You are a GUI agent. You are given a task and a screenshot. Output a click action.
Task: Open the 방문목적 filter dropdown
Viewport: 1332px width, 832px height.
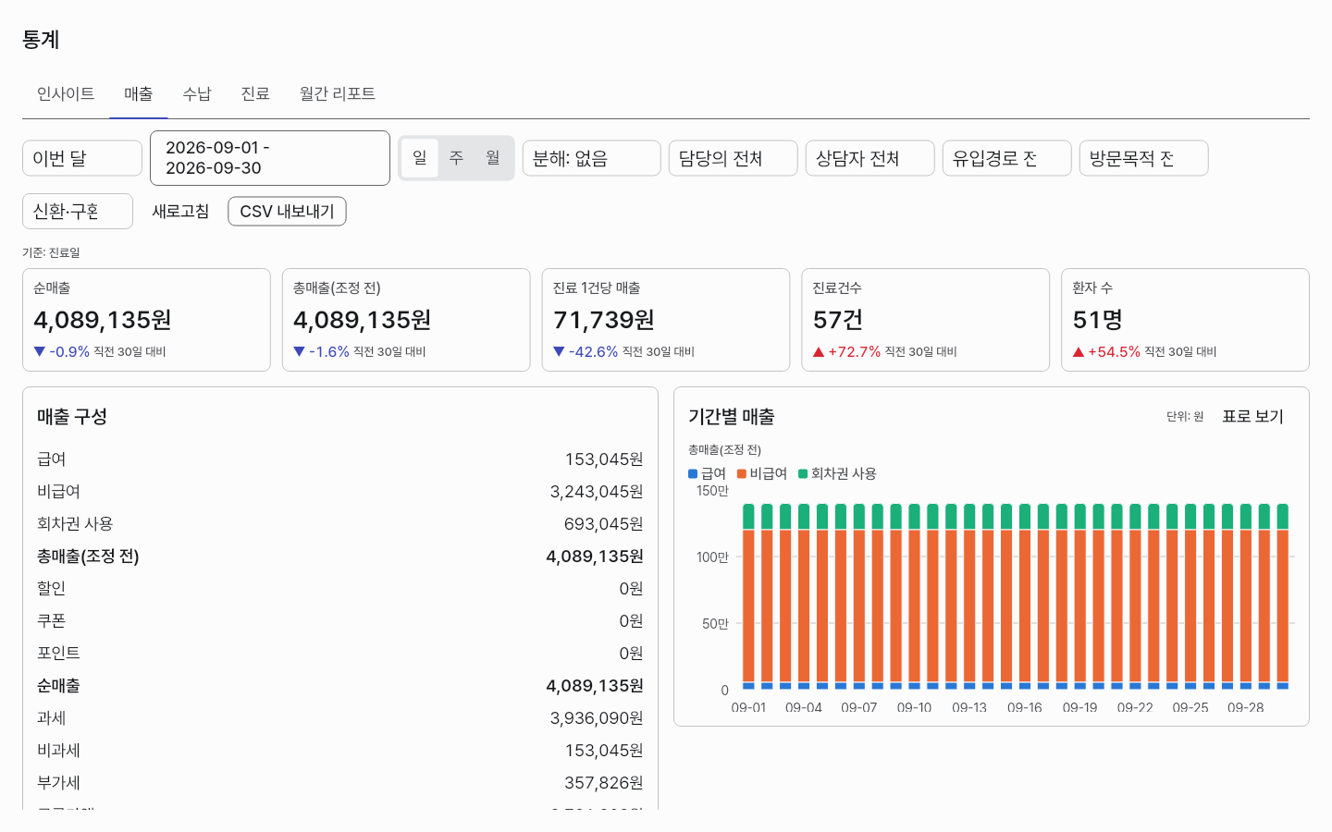(x=1144, y=158)
